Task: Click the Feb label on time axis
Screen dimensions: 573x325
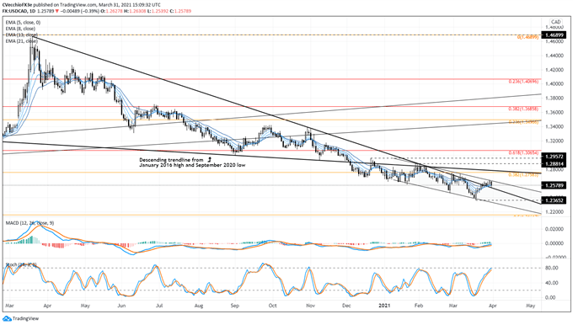Action: pos(419,306)
